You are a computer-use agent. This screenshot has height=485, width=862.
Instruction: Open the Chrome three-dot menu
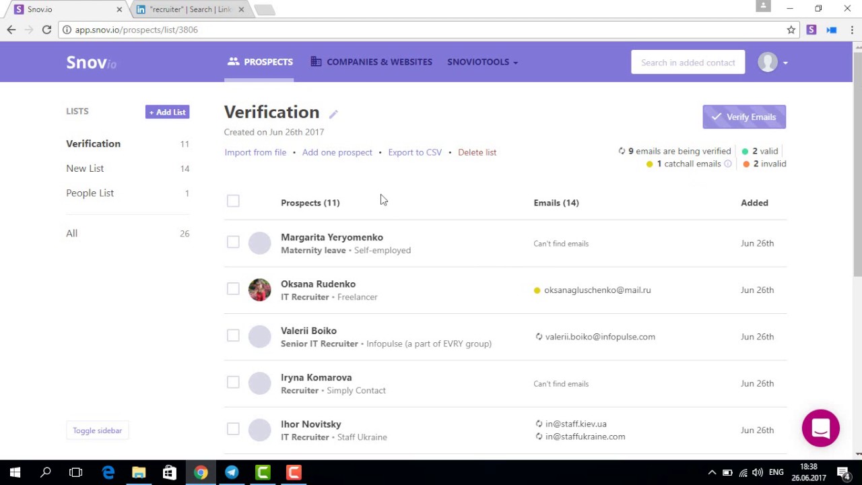pos(852,30)
